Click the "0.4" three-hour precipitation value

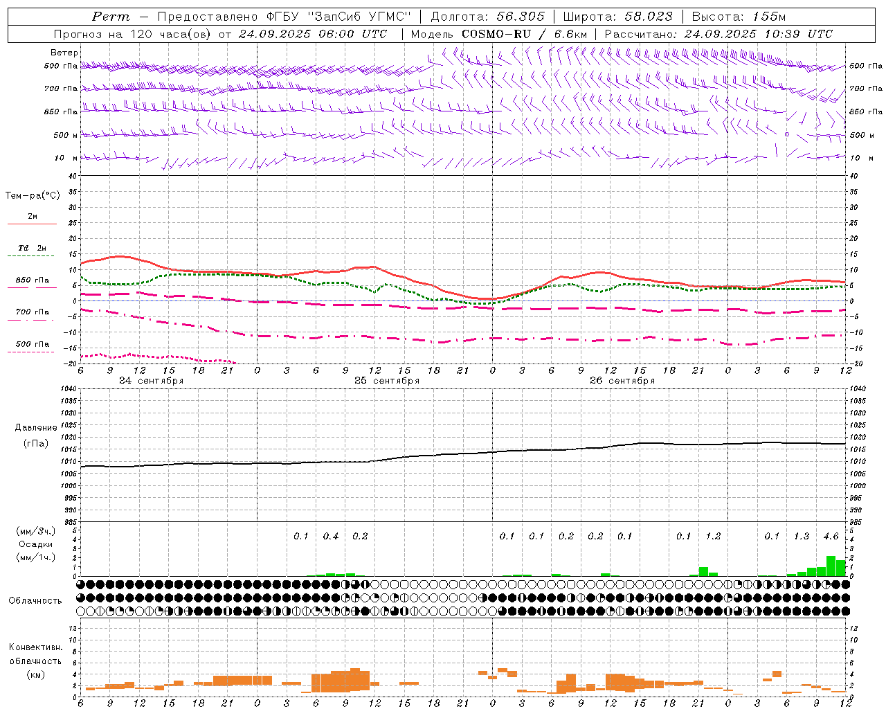pos(331,537)
